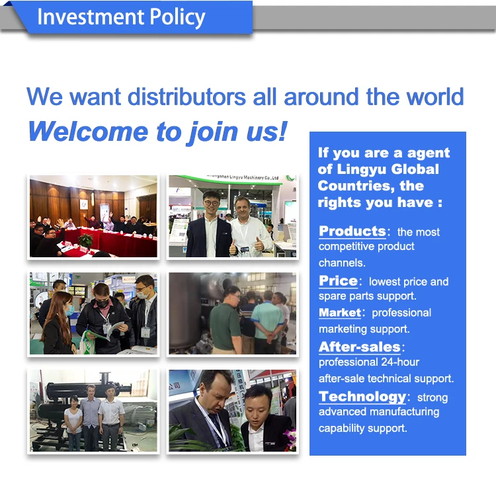Click the 'Countries, the' line

(x=371, y=186)
